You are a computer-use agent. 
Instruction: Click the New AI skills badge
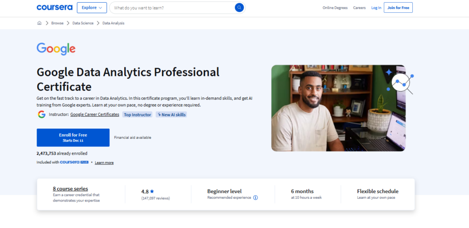[171, 114]
